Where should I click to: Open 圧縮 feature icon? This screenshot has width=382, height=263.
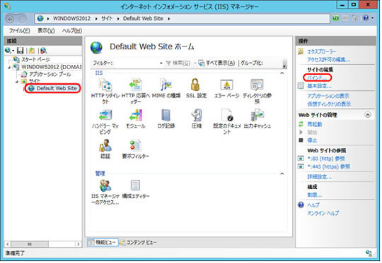(x=196, y=116)
